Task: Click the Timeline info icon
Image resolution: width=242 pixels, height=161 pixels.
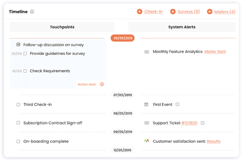Action: [x=32, y=12]
